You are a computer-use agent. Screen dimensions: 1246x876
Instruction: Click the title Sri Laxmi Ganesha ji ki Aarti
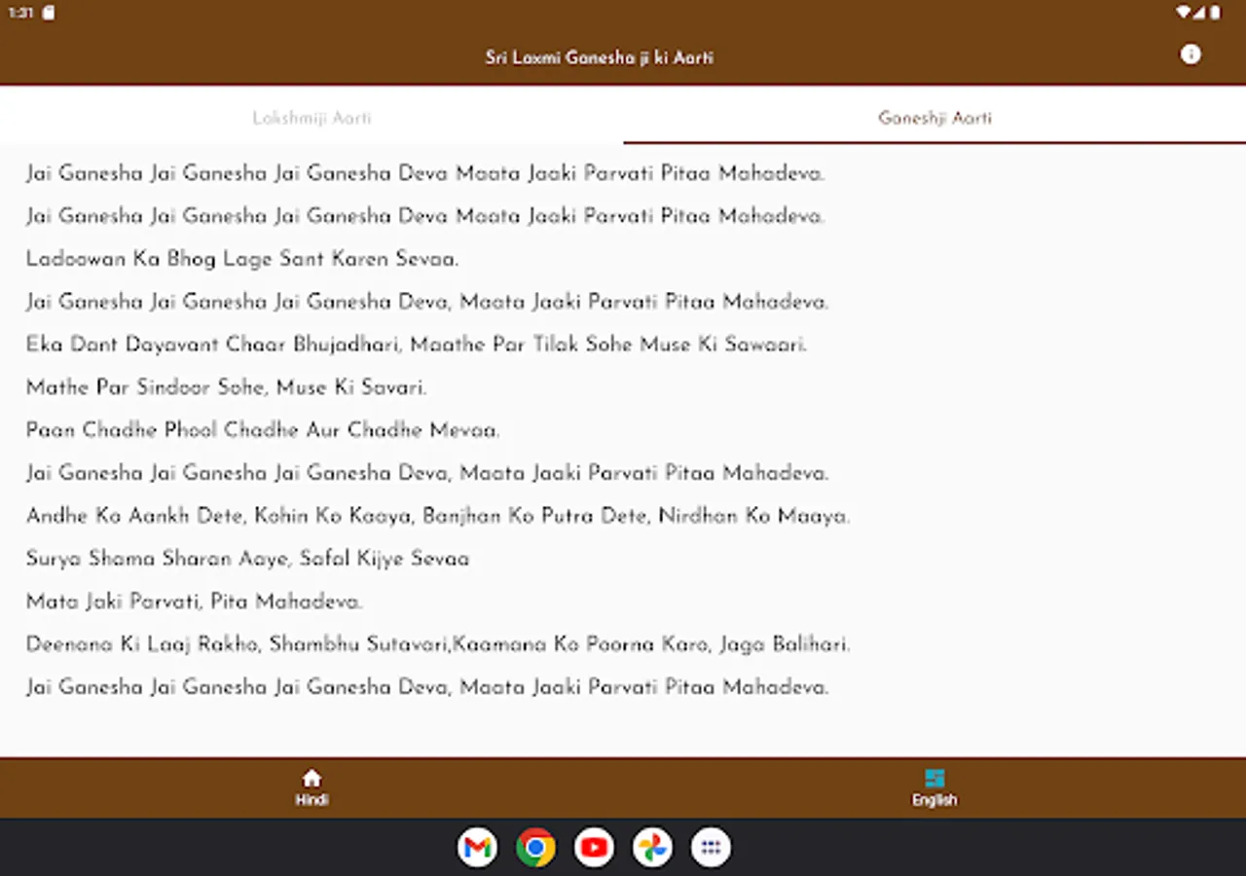[600, 58]
